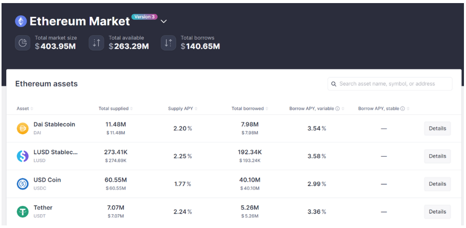Click the Borrow APY, variable header text

coord(312,109)
